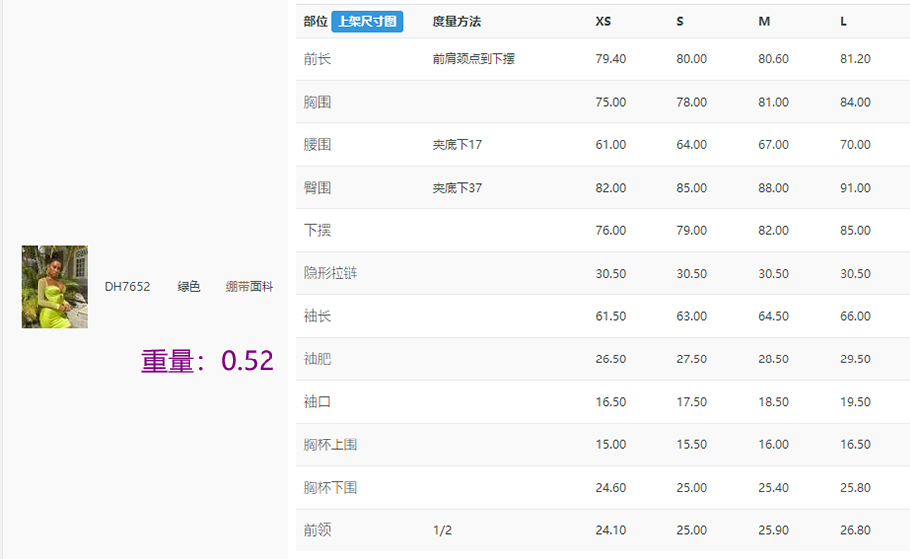
Task: Select the 袖口 row label
Action: (317, 402)
